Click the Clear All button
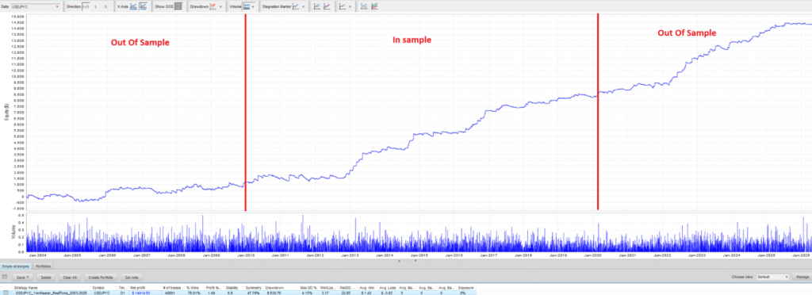 pos(69,277)
